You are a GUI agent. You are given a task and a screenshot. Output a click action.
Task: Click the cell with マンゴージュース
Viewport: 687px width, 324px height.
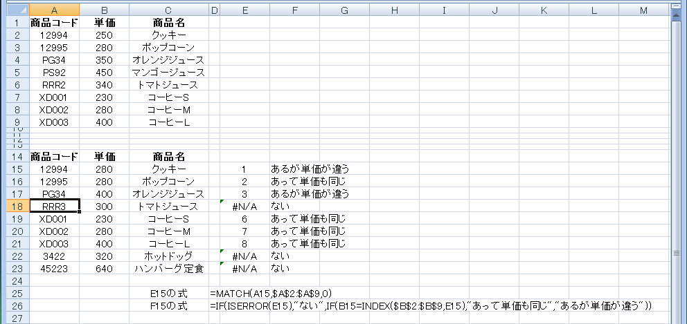(168, 72)
